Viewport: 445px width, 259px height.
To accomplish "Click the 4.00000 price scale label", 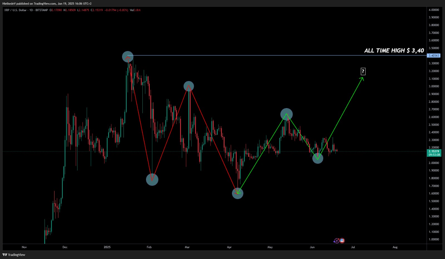I will coord(434,10).
